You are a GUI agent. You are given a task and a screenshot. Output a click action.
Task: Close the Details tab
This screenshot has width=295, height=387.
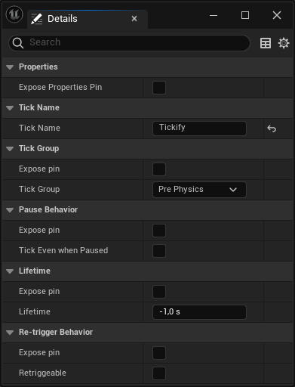134,19
